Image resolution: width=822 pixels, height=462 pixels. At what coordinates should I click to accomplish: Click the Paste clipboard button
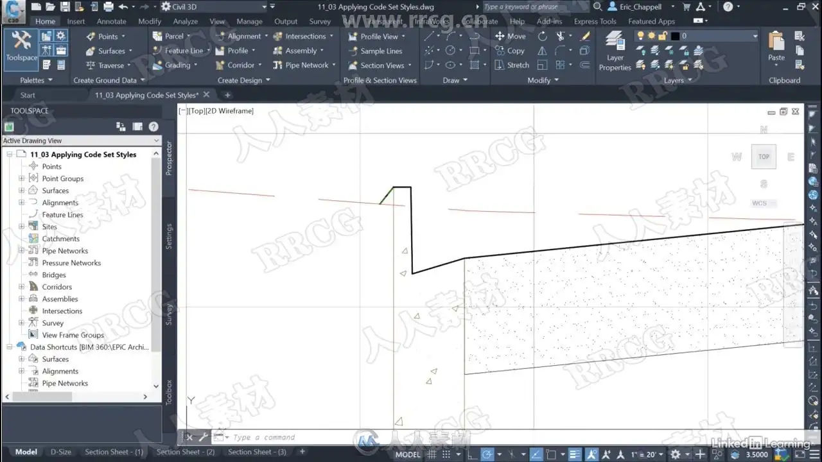[776, 46]
